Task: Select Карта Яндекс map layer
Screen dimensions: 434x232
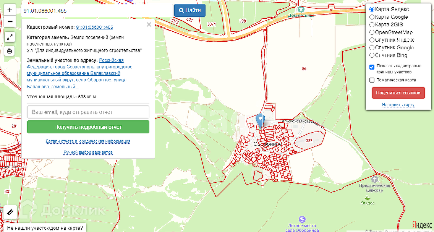Action: [x=372, y=10]
